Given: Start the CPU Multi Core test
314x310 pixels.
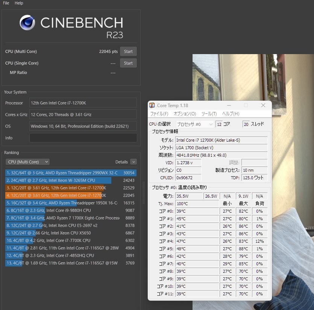Looking at the screenshot, I should click(x=128, y=51).
